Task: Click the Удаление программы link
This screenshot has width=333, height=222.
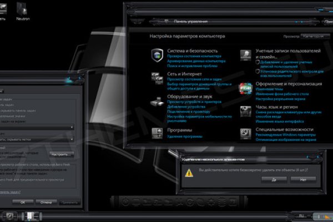Action: point(183,137)
